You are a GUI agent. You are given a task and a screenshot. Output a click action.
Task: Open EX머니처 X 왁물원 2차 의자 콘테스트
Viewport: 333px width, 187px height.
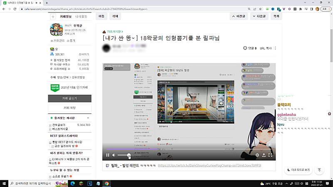(x=69, y=161)
